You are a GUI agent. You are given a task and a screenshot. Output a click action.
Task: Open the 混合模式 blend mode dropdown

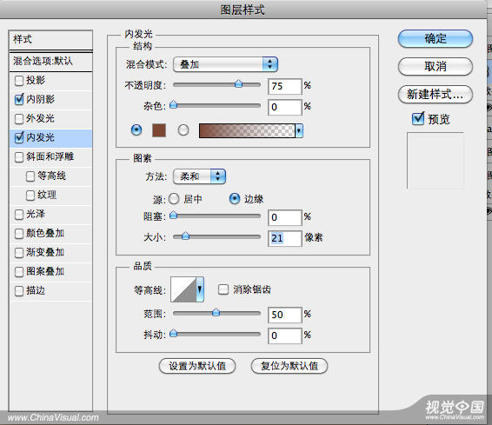225,64
